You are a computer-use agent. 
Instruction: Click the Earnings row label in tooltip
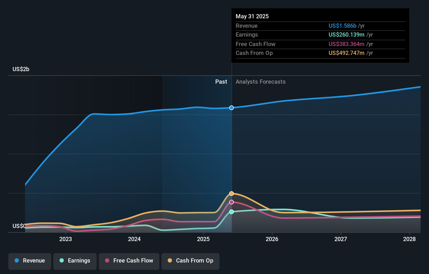[x=247, y=35]
